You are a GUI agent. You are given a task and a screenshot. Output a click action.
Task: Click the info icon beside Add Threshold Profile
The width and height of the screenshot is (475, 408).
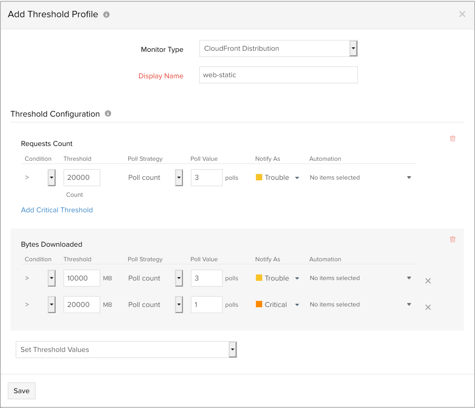click(107, 14)
